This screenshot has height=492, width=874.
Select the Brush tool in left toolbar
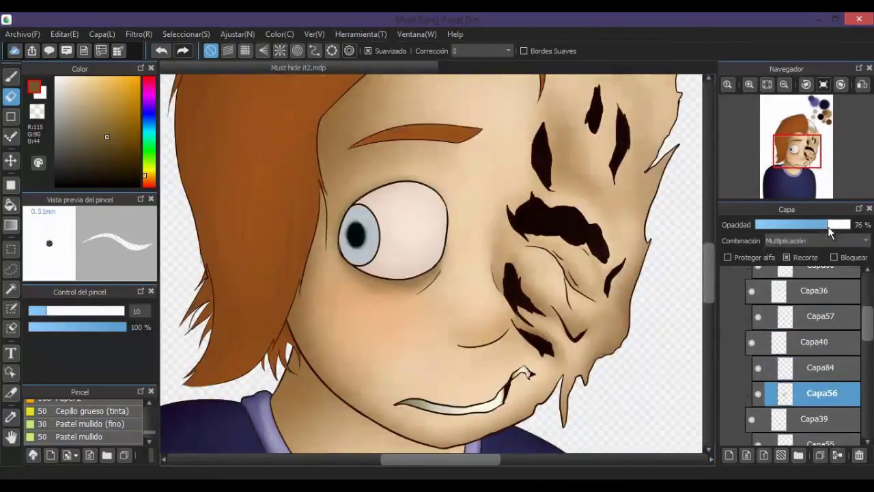point(11,77)
